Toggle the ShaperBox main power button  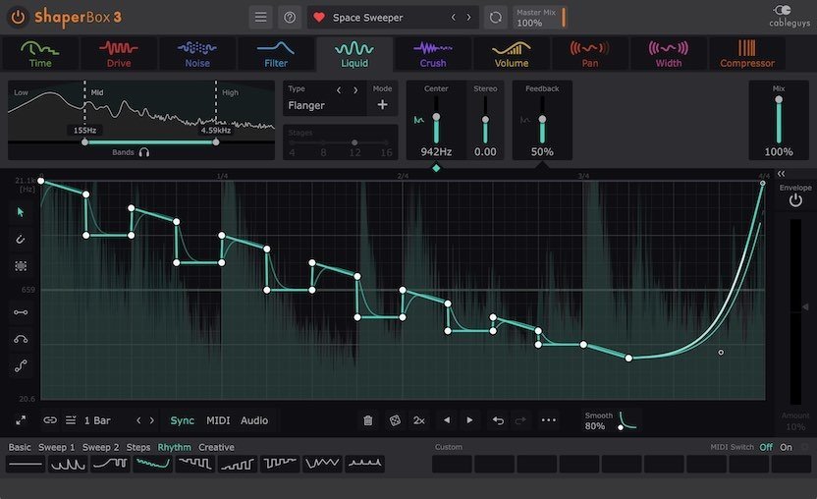coord(18,18)
